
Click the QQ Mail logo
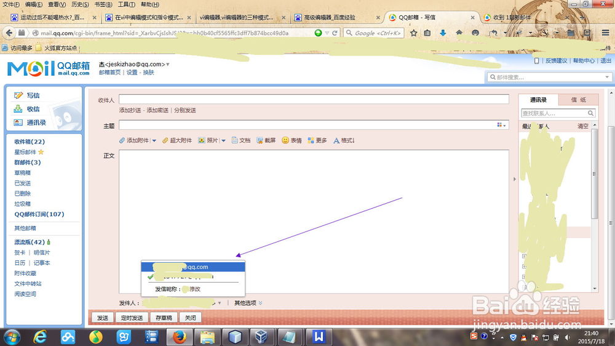(48, 68)
